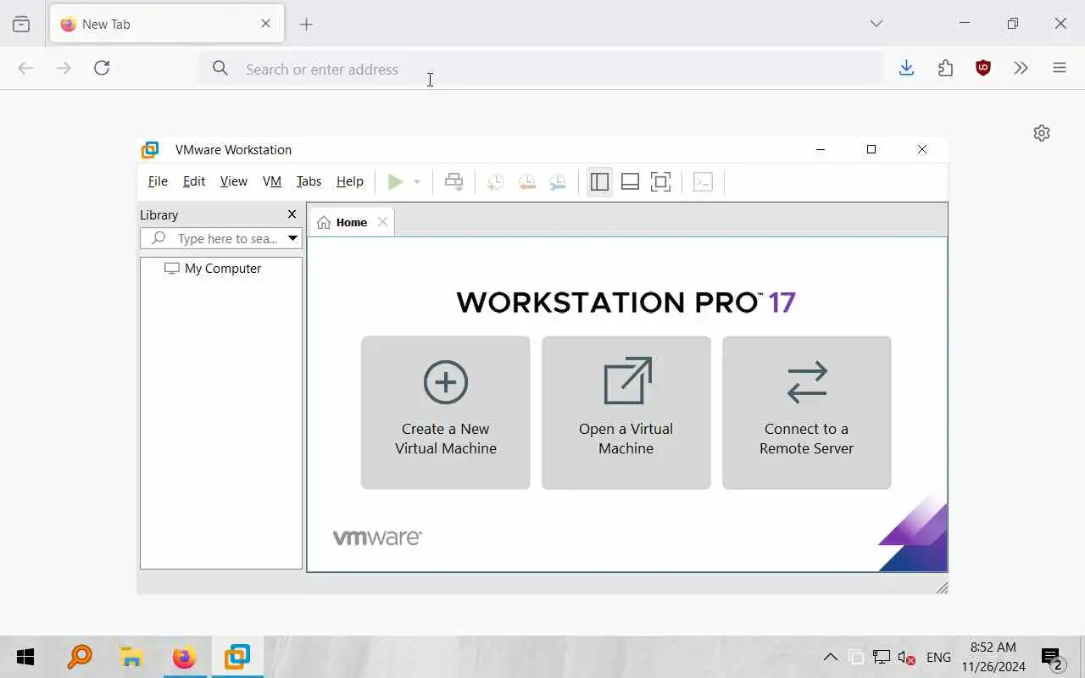1085x678 pixels.
Task: Open the Help menu in VMware
Action: [350, 181]
